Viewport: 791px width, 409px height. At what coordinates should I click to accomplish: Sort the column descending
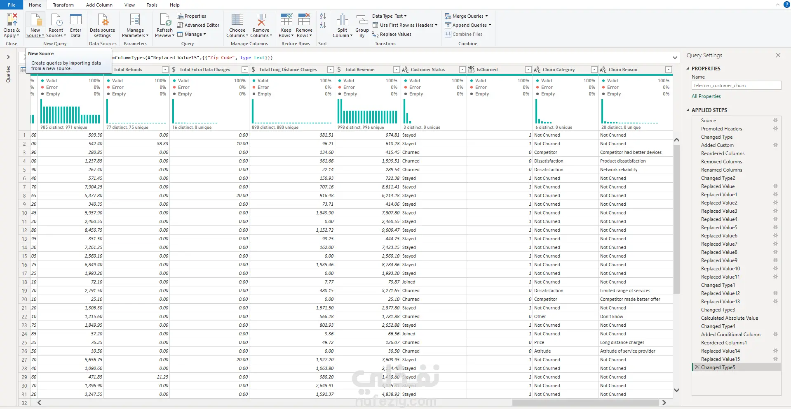pos(323,25)
